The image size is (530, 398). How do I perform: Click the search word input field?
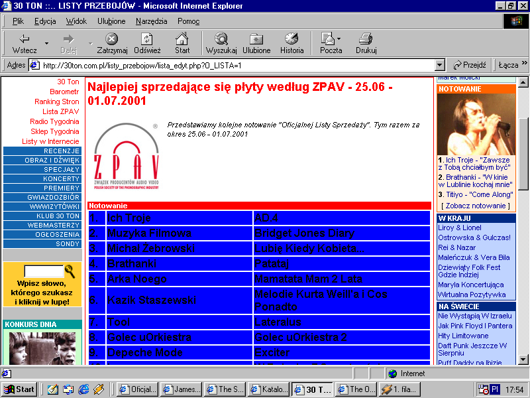(x=44, y=271)
